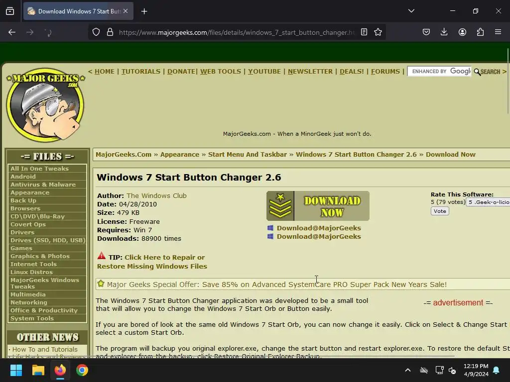The height and width of the screenshot is (382, 510).
Task: Open the Back Up category
Action: click(x=23, y=200)
